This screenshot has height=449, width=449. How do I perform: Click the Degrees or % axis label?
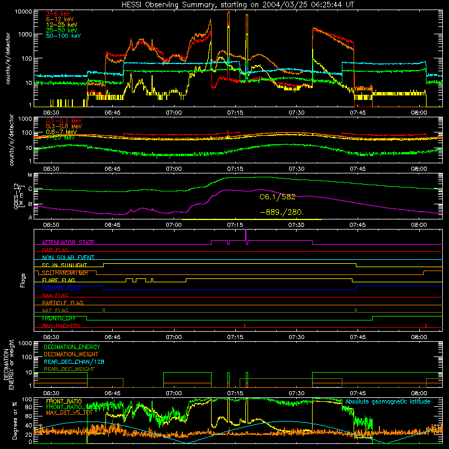click(x=15, y=420)
